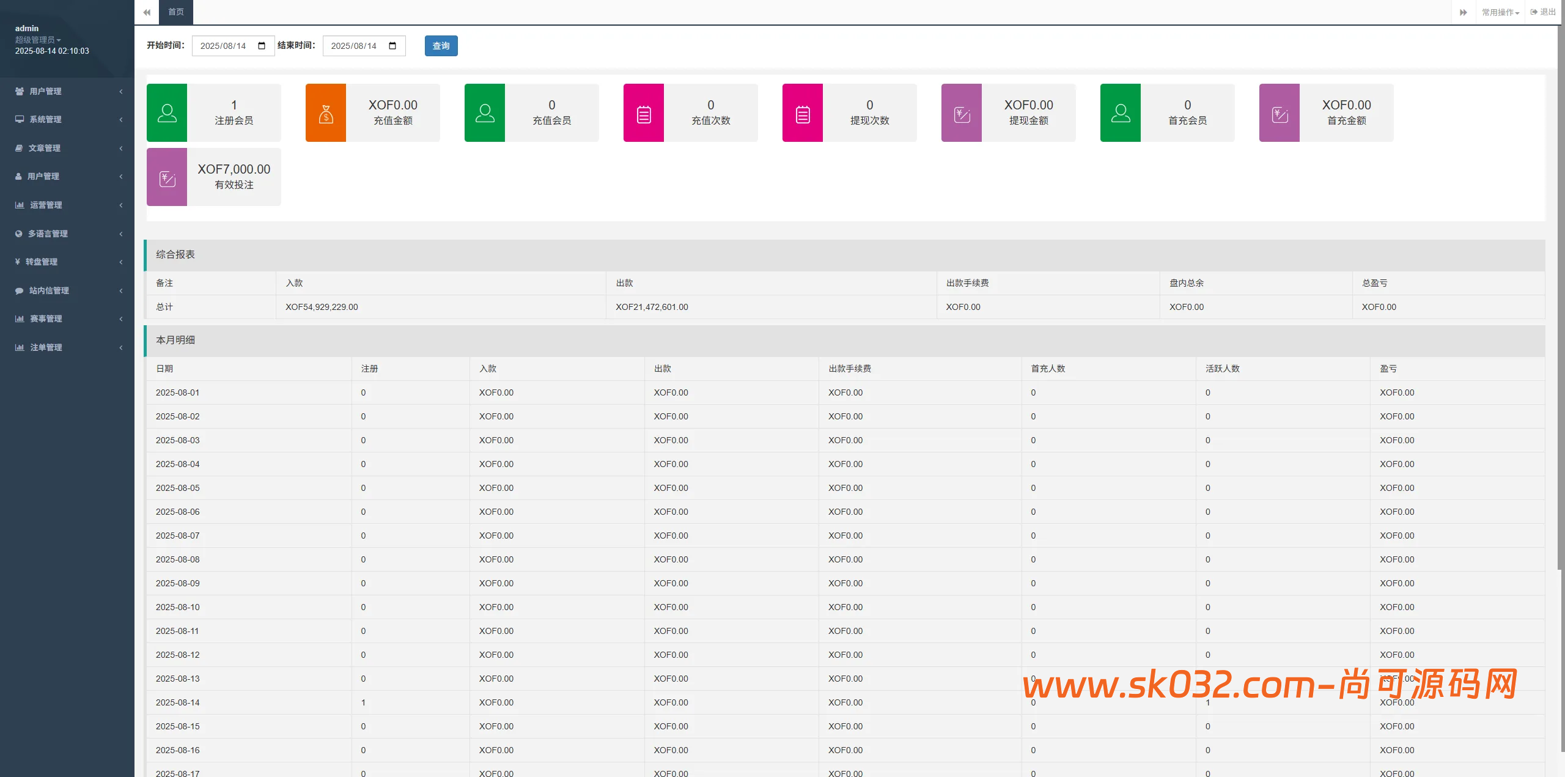Click the tab scroll-left double arrow
This screenshot has height=777, width=1565.
(x=147, y=12)
